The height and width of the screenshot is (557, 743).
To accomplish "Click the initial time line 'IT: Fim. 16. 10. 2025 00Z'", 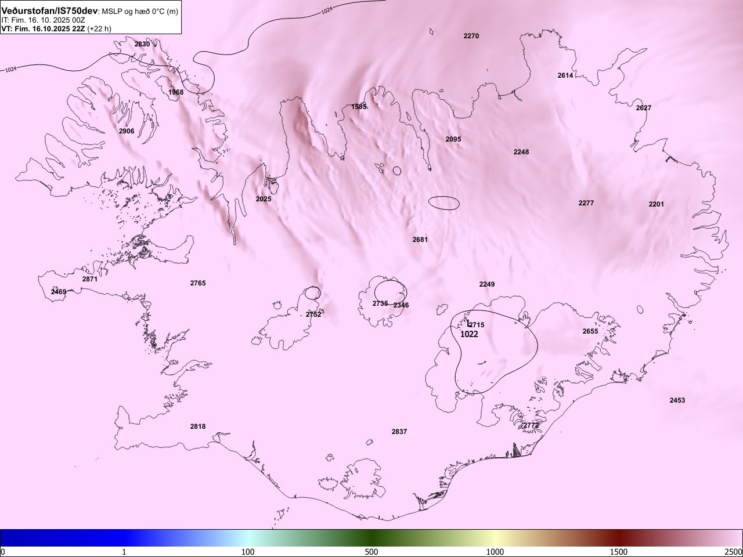I will tap(44, 20).
